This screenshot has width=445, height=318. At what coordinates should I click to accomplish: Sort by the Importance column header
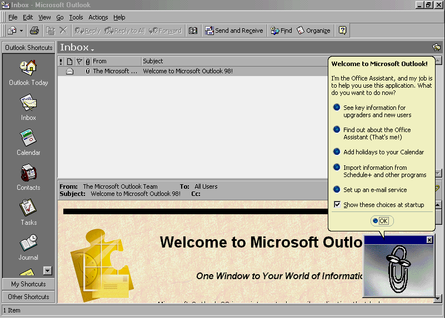pos(61,61)
